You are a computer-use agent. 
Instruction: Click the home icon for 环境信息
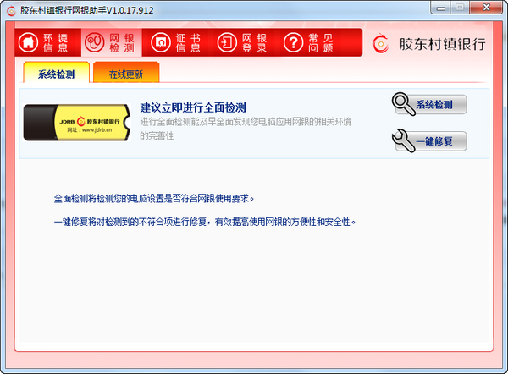[29, 42]
